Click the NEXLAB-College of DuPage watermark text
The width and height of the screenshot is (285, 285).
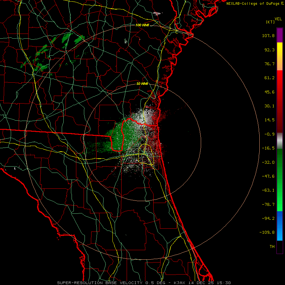pyautogui.click(x=255, y=3)
